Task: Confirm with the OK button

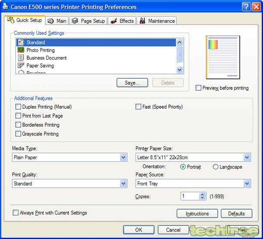Action: coord(139,230)
